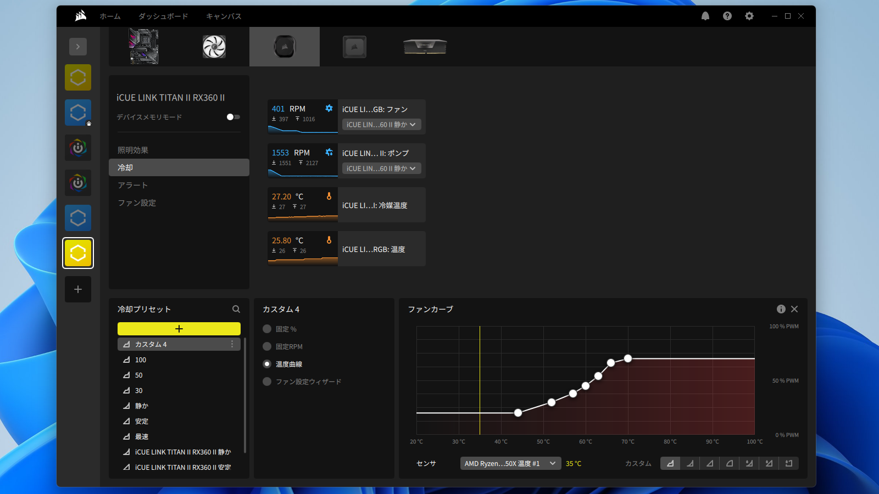The image size is (879, 494).
Task: Open カスタム 4 preset options menu
Action: coord(232,344)
